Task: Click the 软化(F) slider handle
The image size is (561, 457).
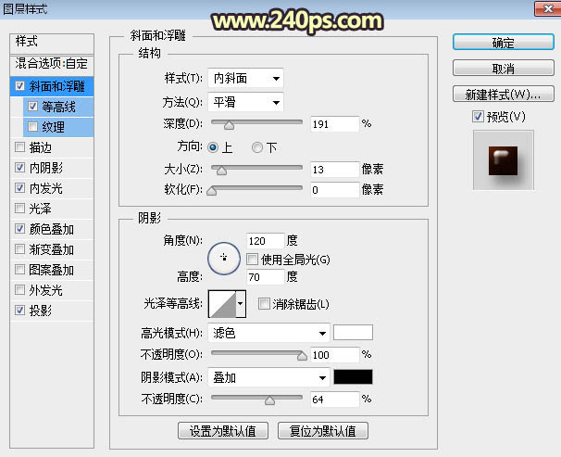Action: tap(212, 191)
